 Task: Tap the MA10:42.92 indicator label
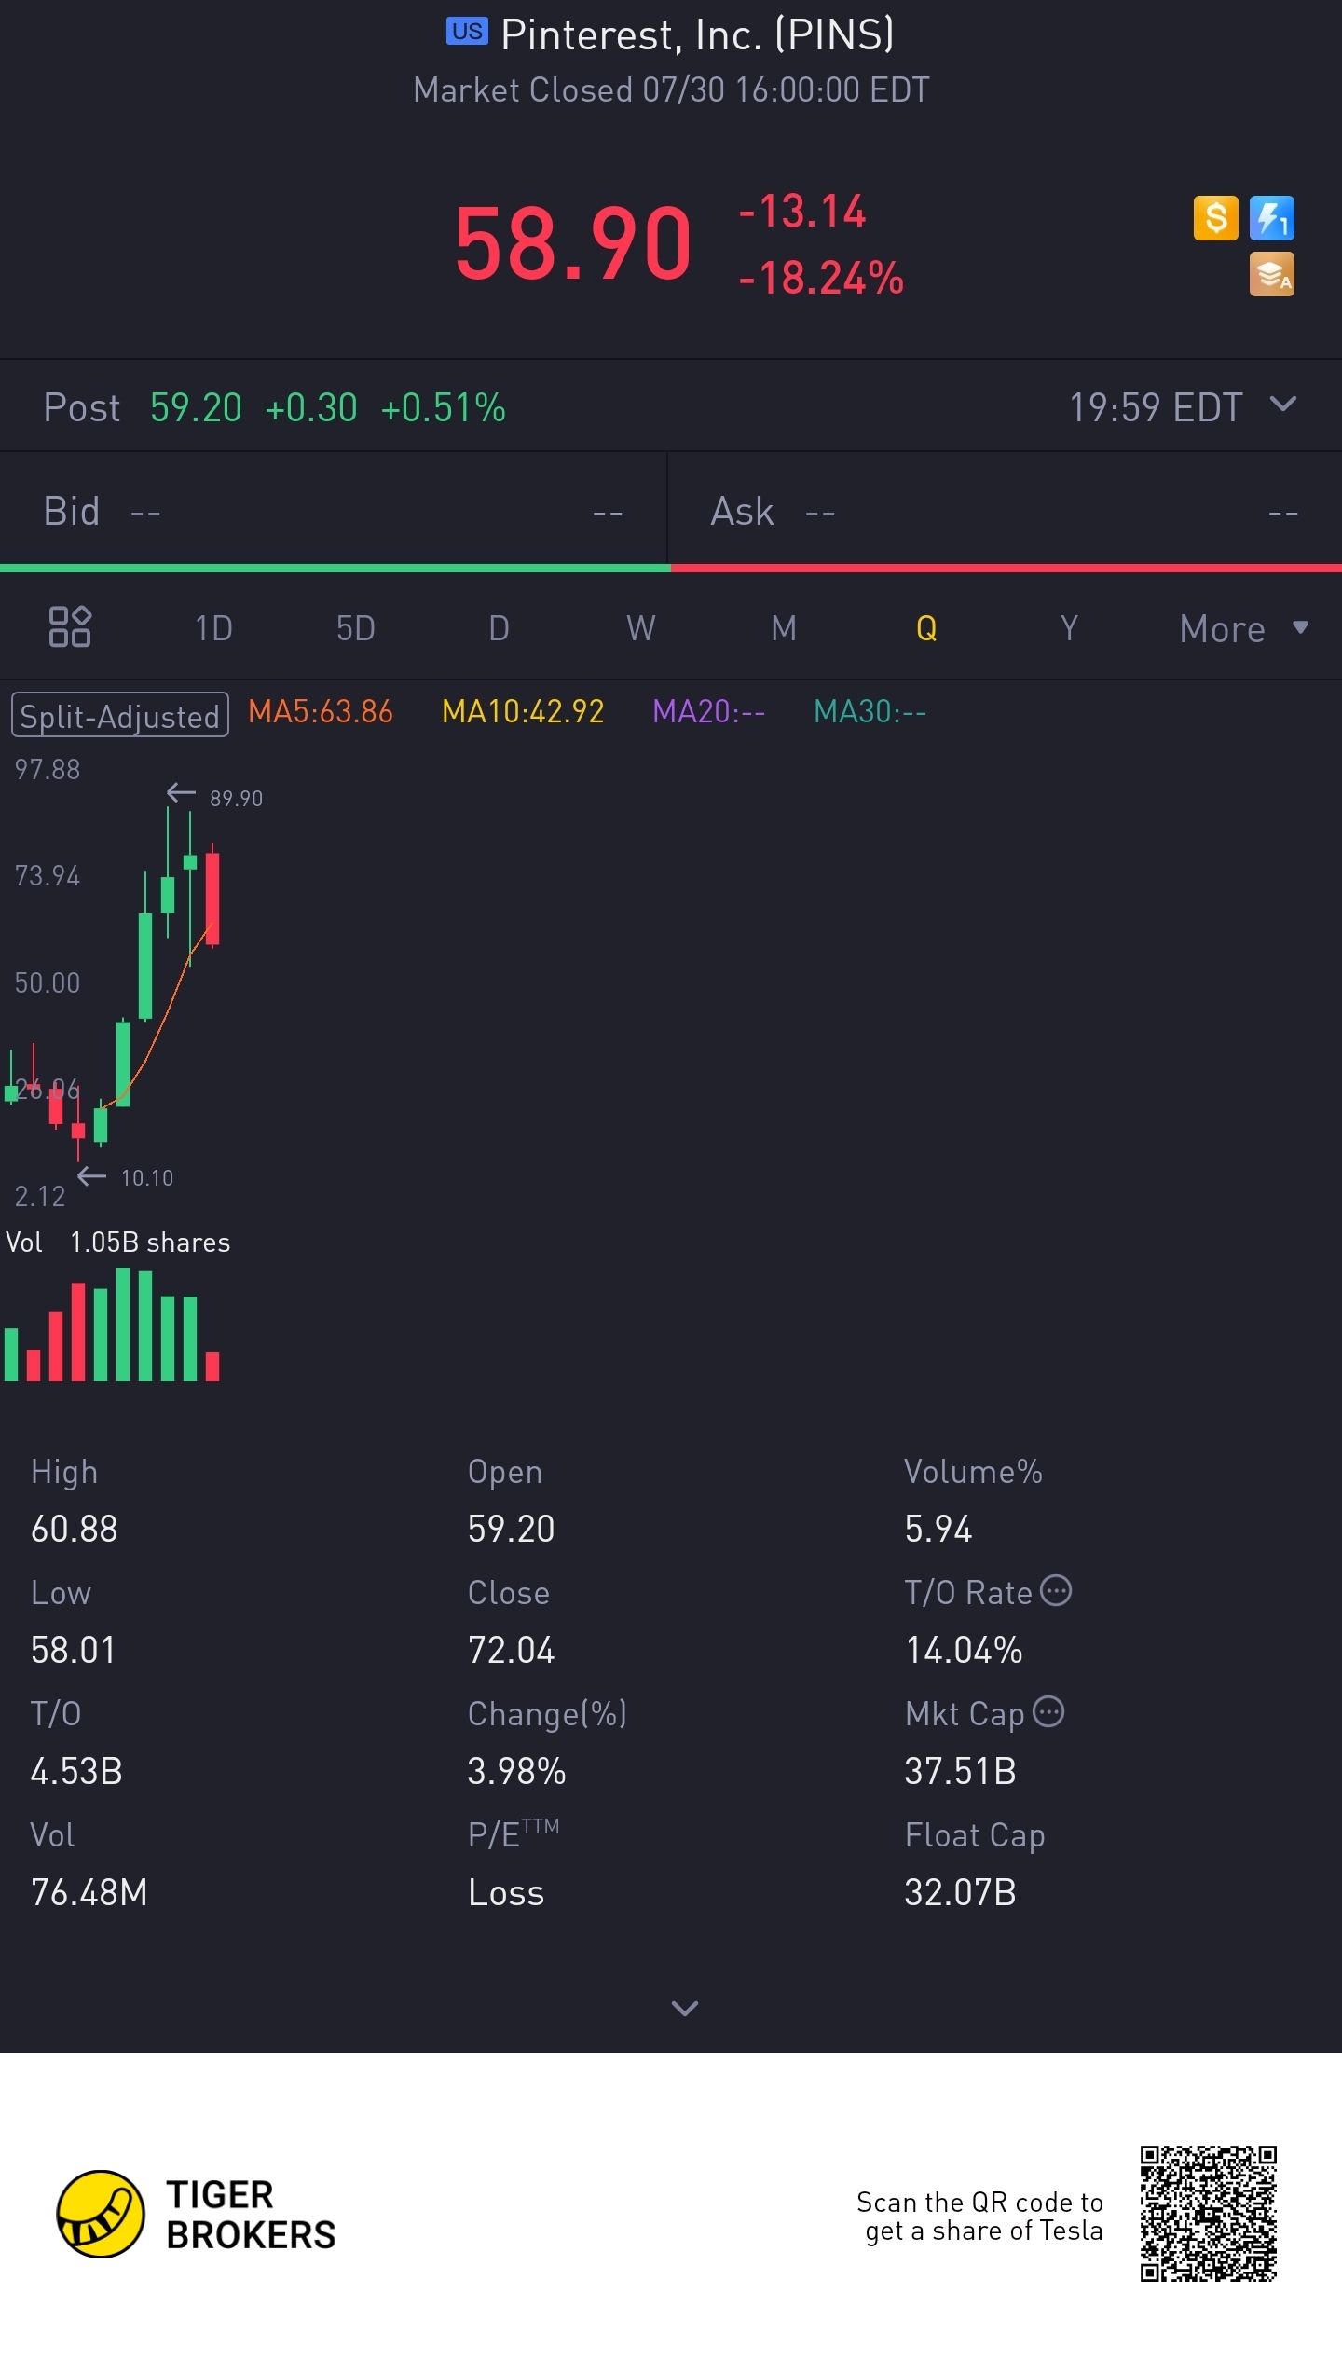coord(523,712)
